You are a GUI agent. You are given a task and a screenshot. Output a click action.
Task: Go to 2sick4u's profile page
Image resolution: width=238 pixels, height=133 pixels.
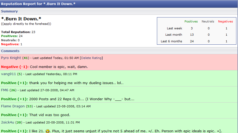(x=8, y=122)
